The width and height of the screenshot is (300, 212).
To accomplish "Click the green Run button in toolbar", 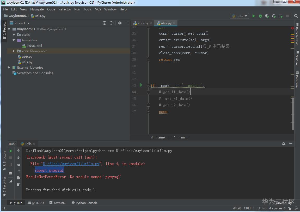I will click(254, 16).
